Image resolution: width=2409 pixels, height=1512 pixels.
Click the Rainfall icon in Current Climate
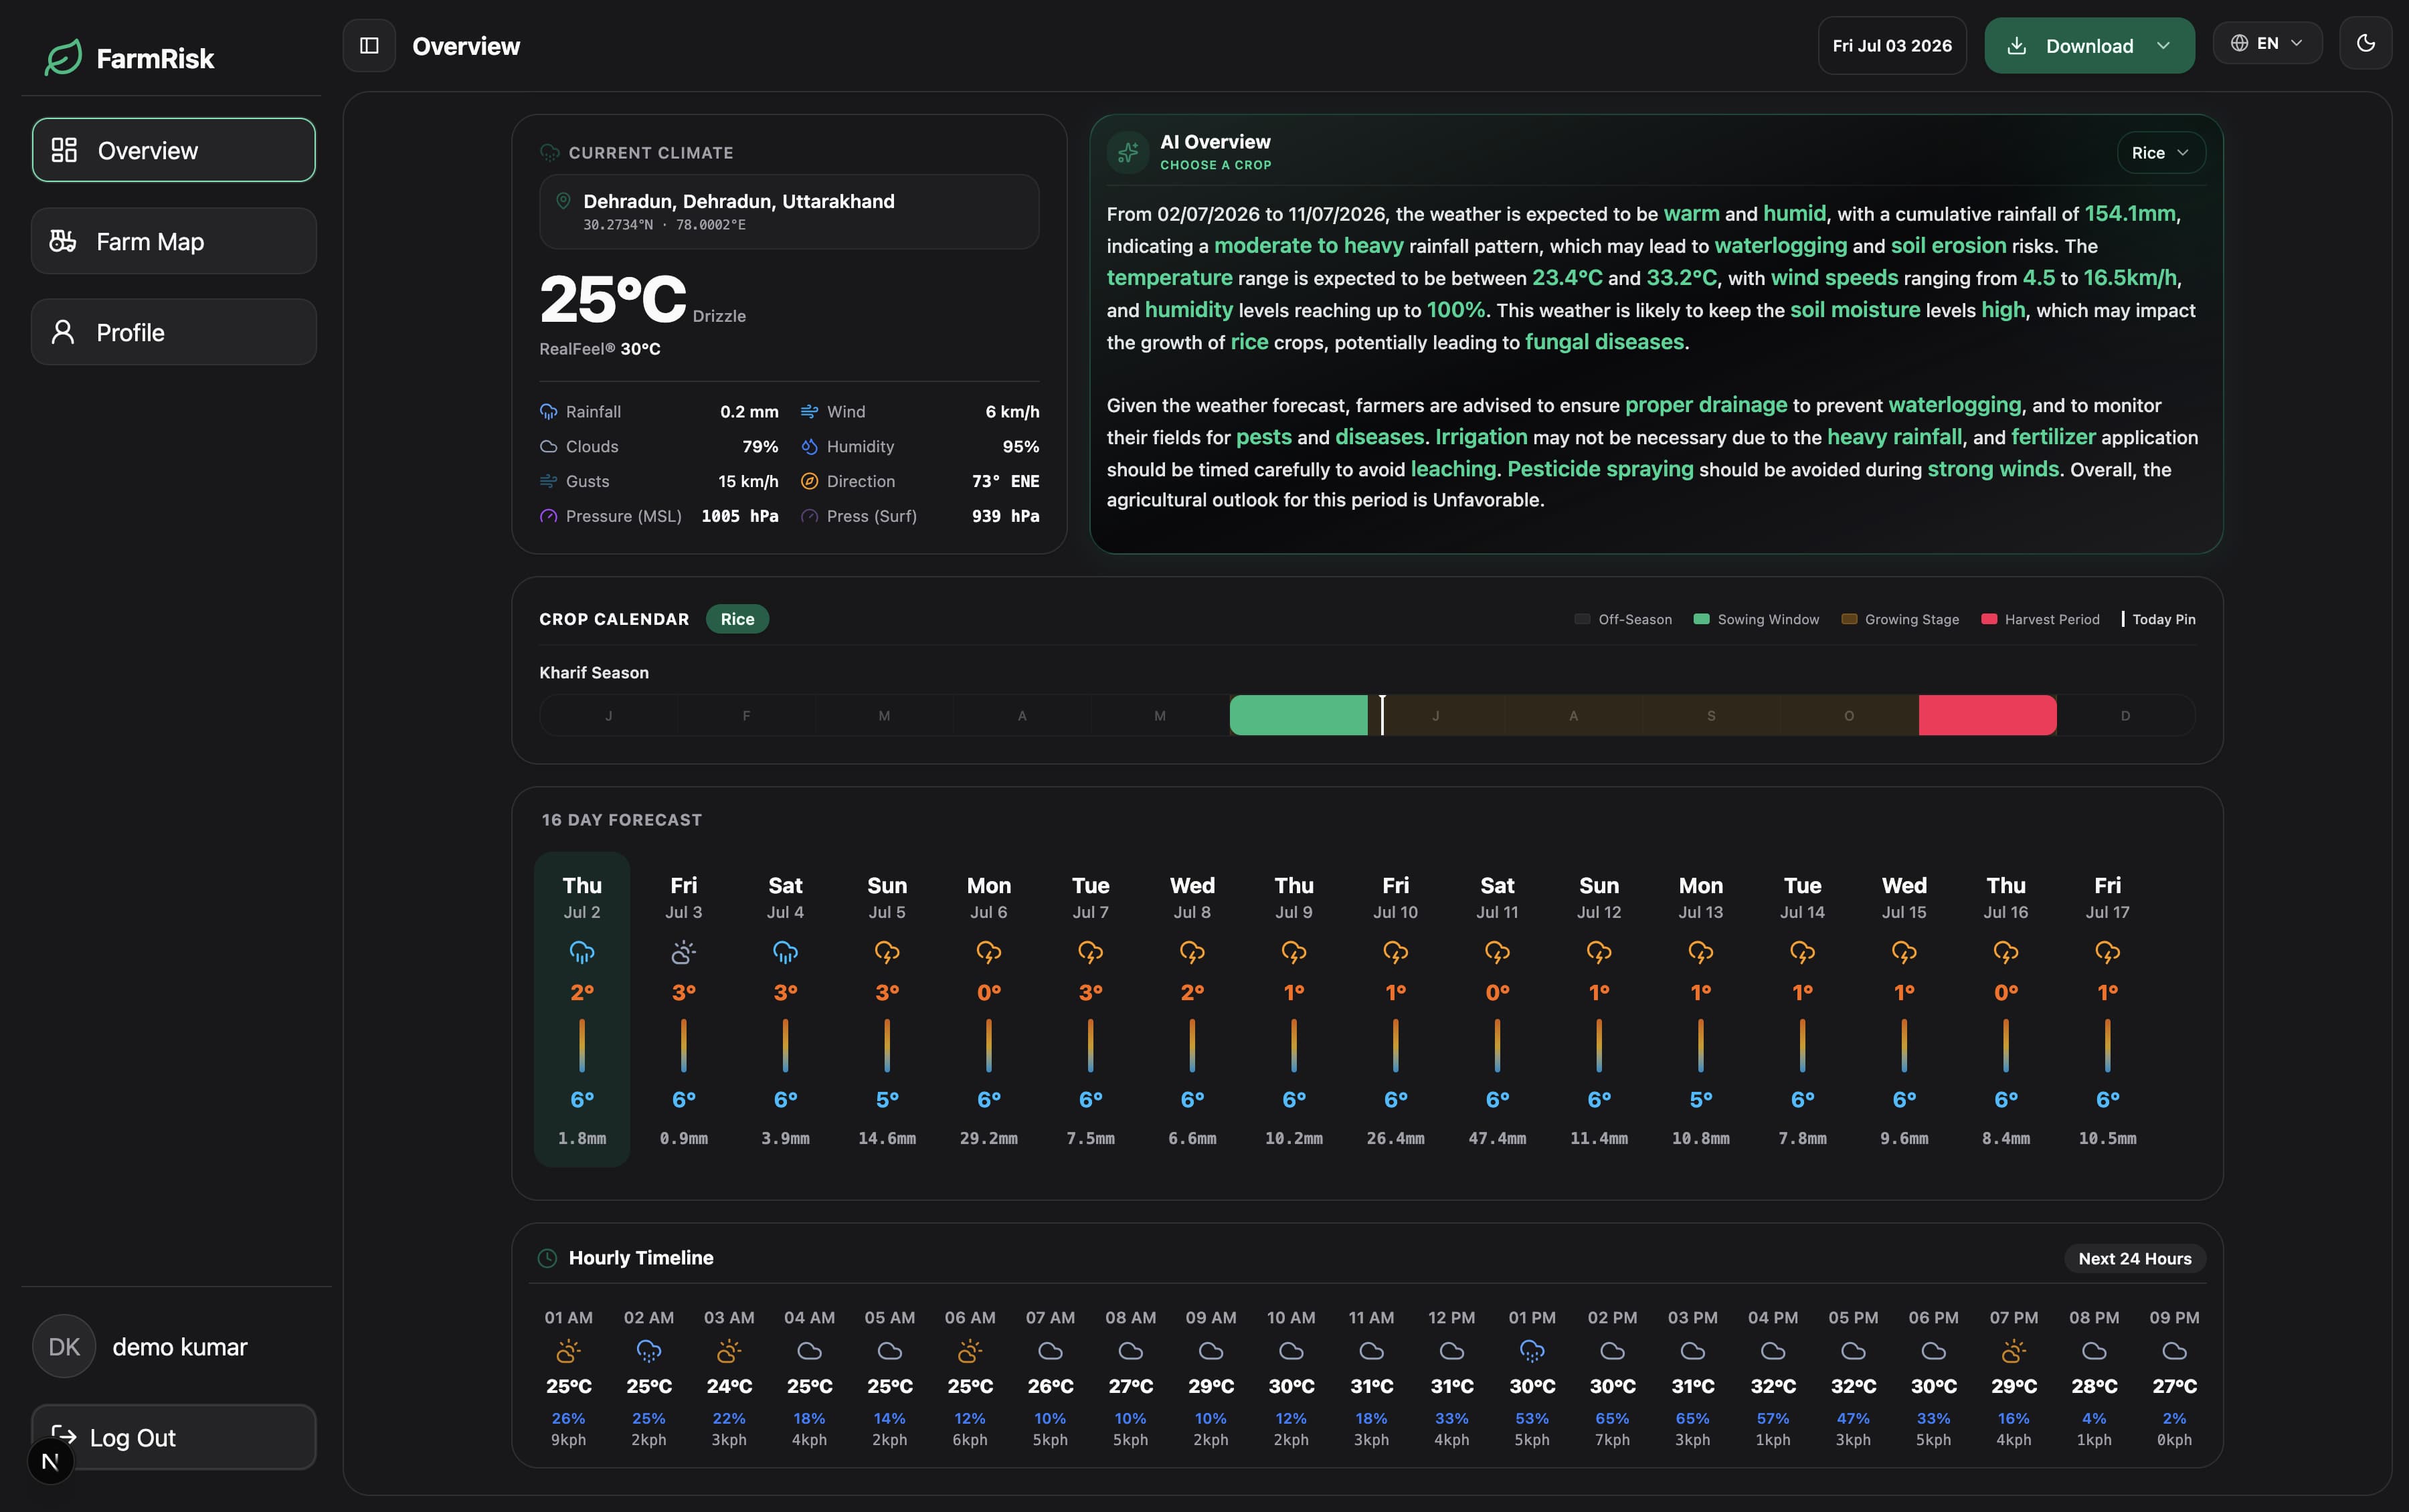tap(548, 412)
